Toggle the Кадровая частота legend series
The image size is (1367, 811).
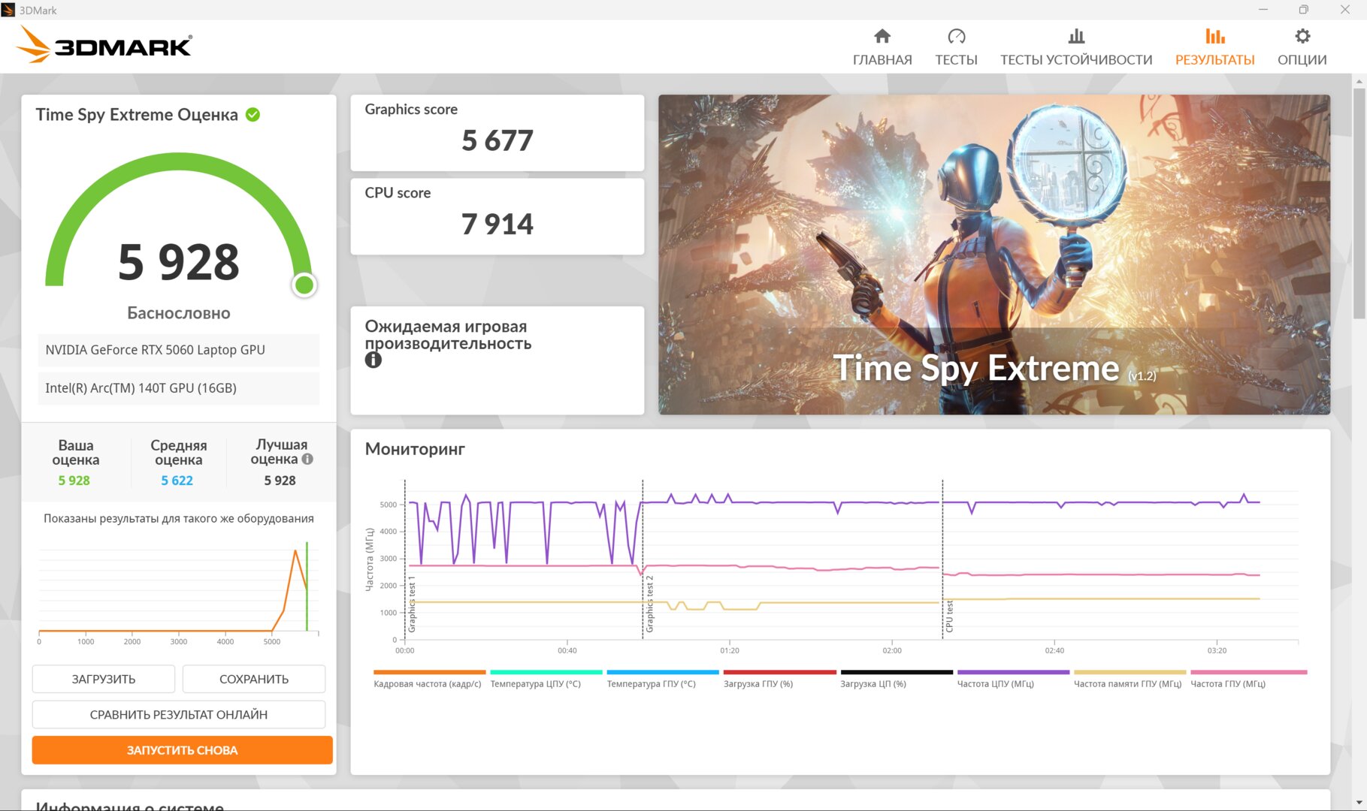pyautogui.click(x=428, y=679)
